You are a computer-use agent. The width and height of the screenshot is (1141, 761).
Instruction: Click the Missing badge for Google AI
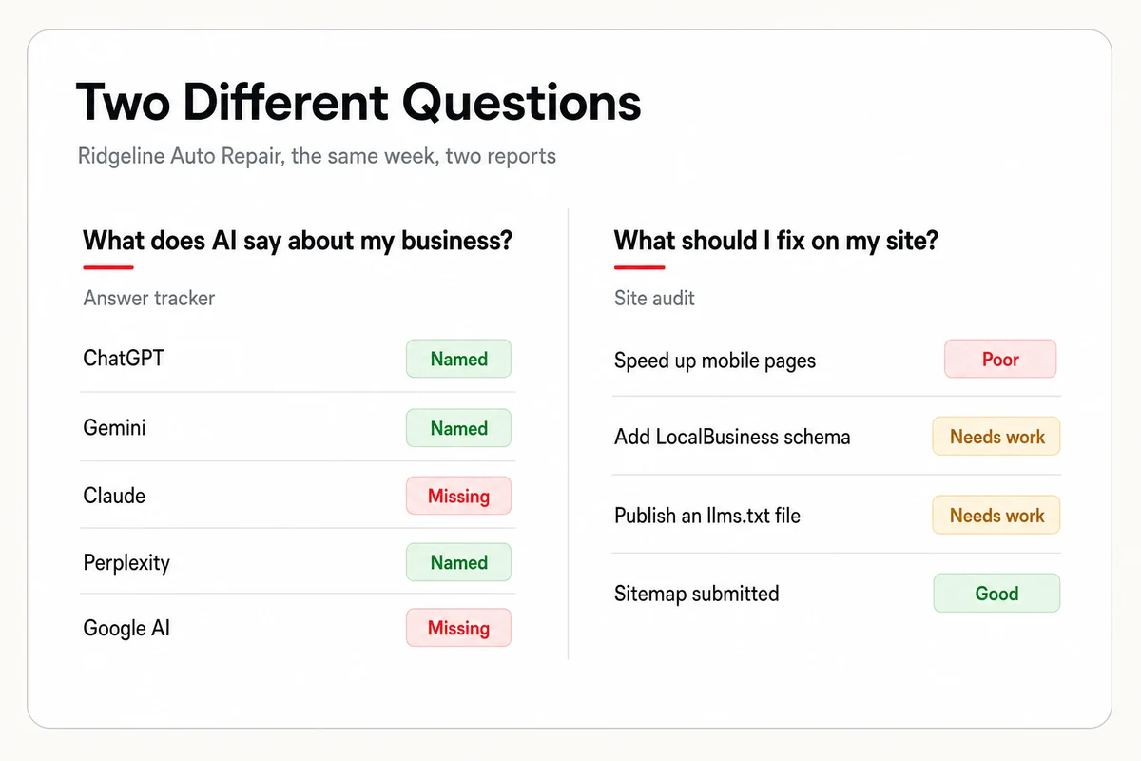coord(459,628)
